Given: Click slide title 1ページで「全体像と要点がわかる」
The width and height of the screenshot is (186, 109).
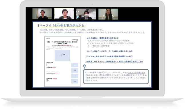Looking at the screenshot, I should [62, 25].
